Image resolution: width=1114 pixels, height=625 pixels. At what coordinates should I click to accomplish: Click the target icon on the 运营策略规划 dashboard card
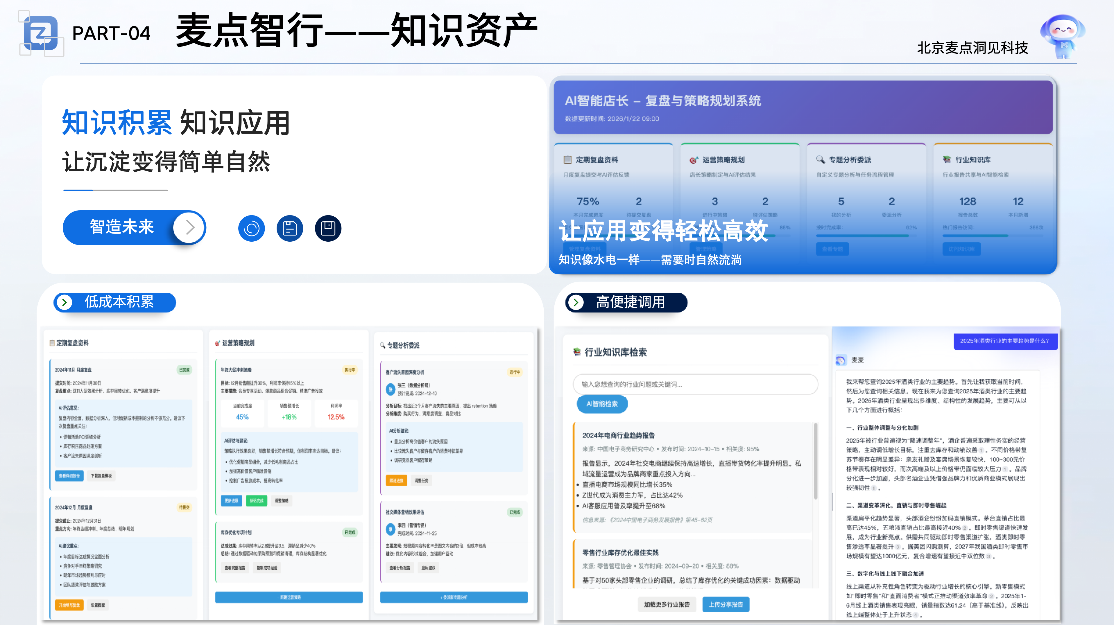[694, 159]
